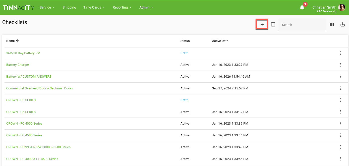349x166 pixels.
Task: Open Commercial Overhead Doors- Sectional Doors
Action: [x=39, y=88]
